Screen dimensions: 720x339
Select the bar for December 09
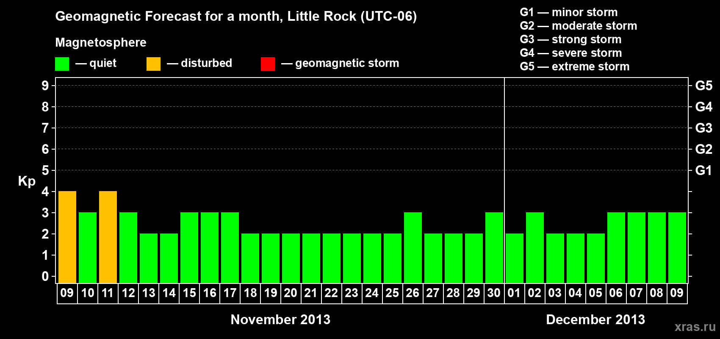point(677,248)
